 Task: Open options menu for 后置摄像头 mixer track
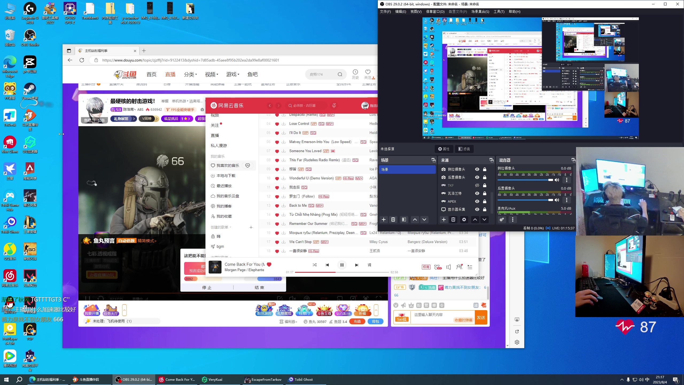click(567, 200)
